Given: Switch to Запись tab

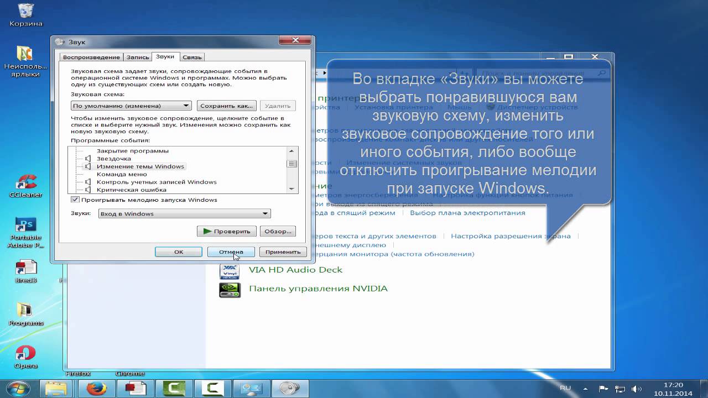Looking at the screenshot, I should coord(138,57).
